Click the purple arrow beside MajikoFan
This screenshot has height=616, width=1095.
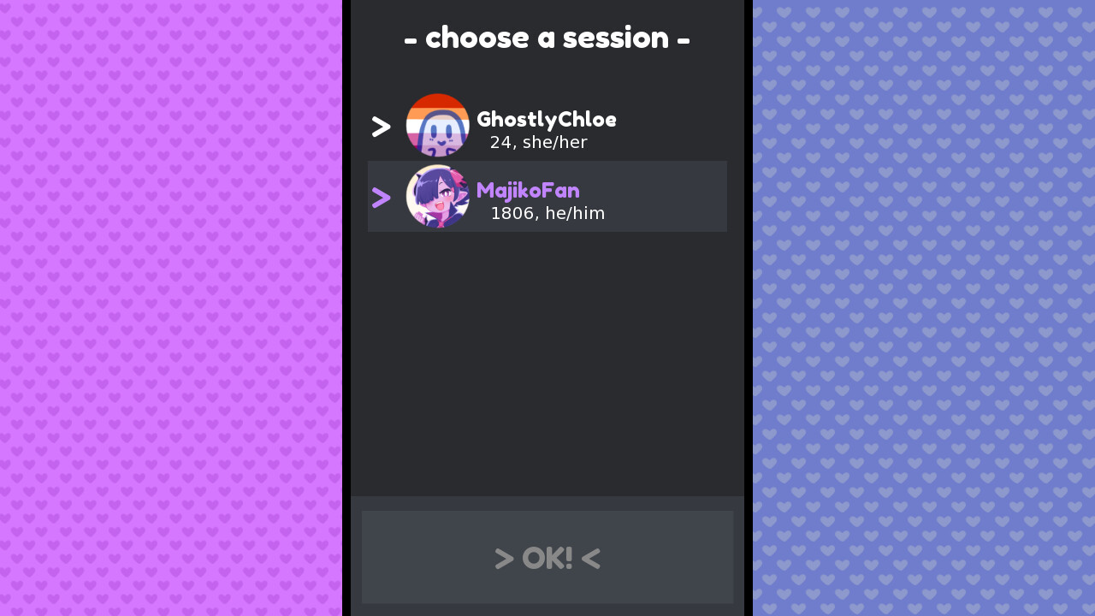[x=382, y=198]
